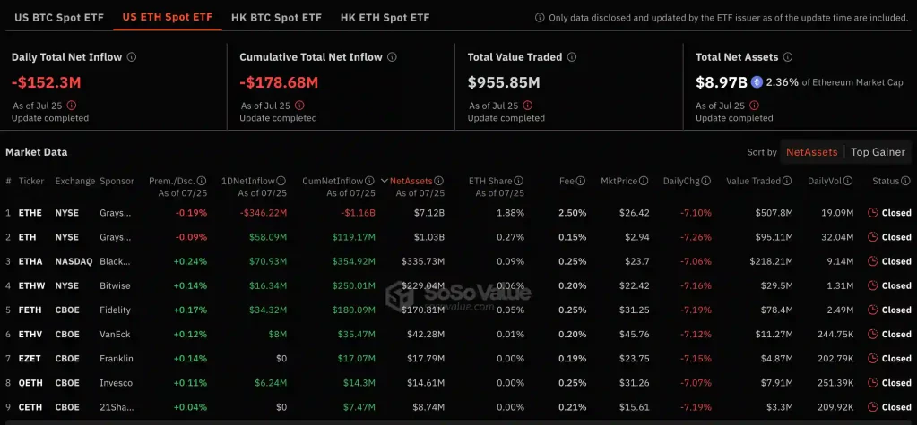Open the ETHW ticker
This screenshot has height=425, width=917.
(31, 285)
